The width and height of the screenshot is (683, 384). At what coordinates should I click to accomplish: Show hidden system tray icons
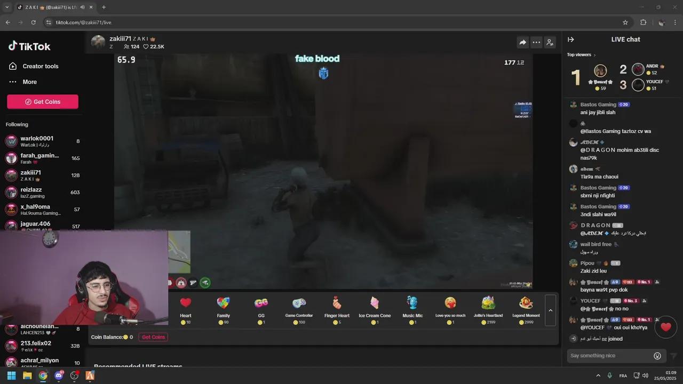coord(598,375)
